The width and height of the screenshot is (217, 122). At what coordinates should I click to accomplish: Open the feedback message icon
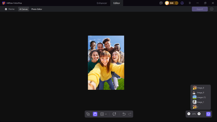(161, 3)
